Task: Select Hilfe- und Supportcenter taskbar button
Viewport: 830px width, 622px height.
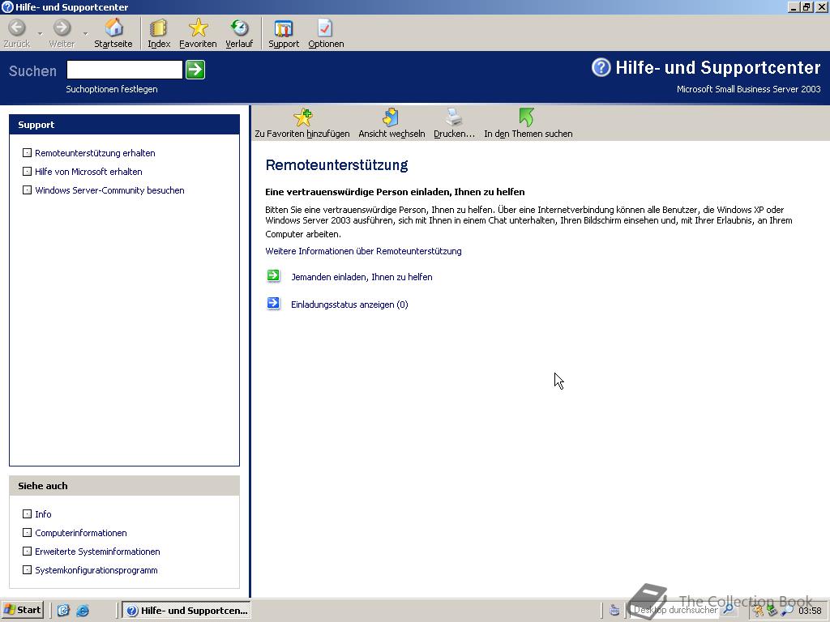Action: [187, 611]
